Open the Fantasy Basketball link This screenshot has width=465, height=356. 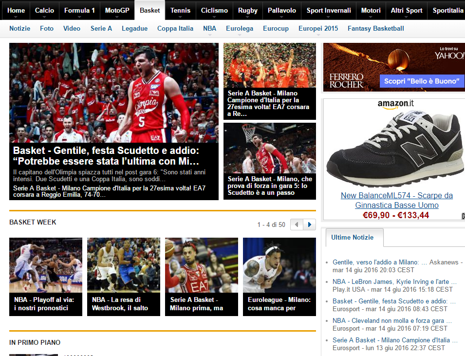click(376, 28)
